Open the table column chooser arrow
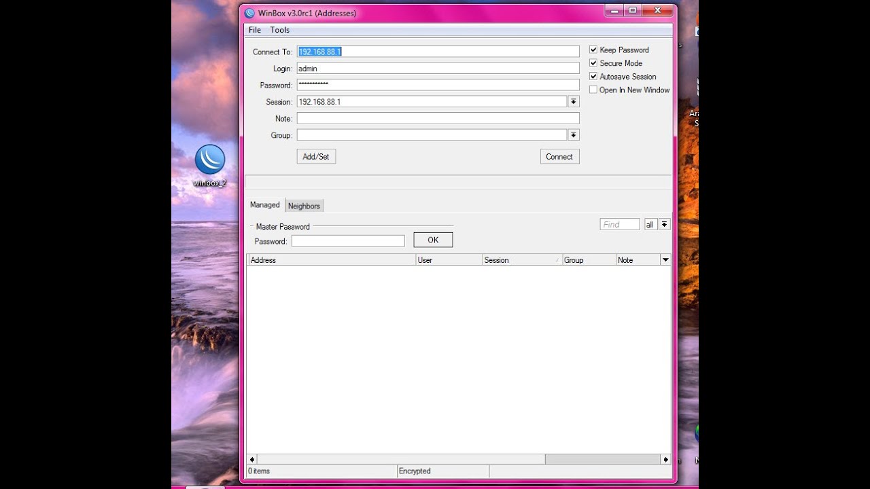Screen dimensions: 870x489 665,260
